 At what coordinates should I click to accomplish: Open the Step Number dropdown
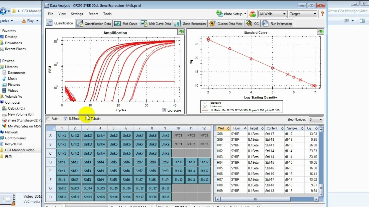[316, 120]
